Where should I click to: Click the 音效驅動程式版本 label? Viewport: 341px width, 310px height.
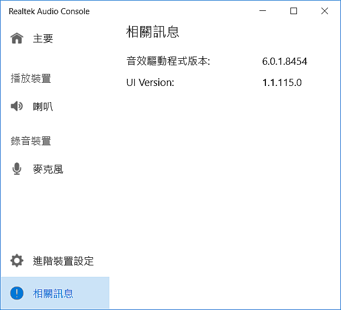(x=168, y=61)
